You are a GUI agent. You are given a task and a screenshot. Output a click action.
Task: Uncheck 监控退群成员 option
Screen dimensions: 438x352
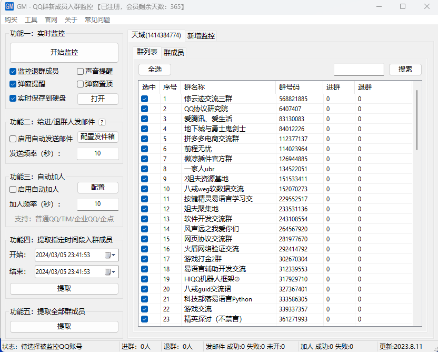(x=13, y=71)
